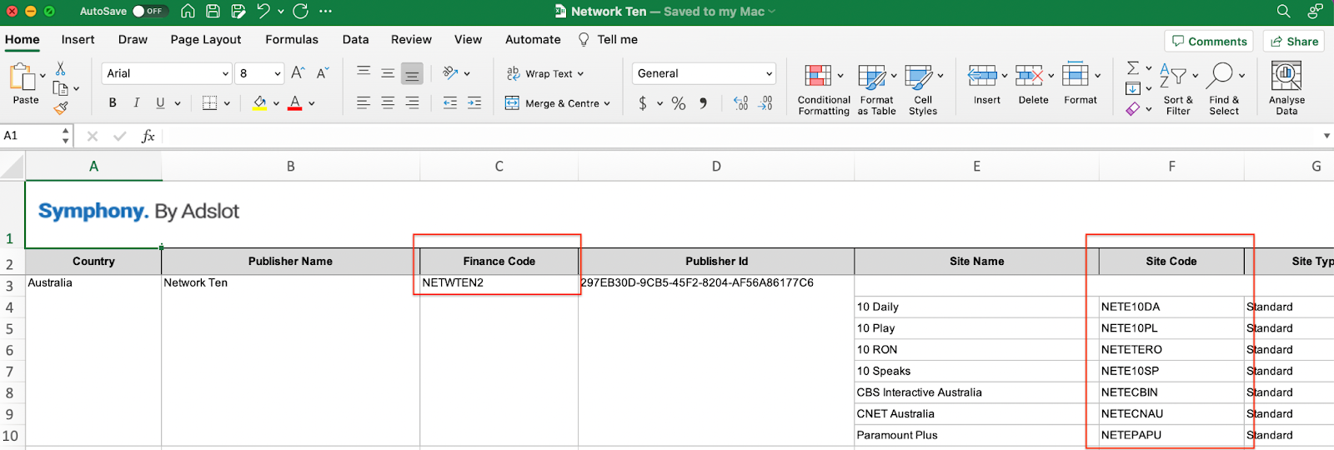Image resolution: width=1334 pixels, height=450 pixels.
Task: Switch to the Review tab
Action: [x=411, y=39]
